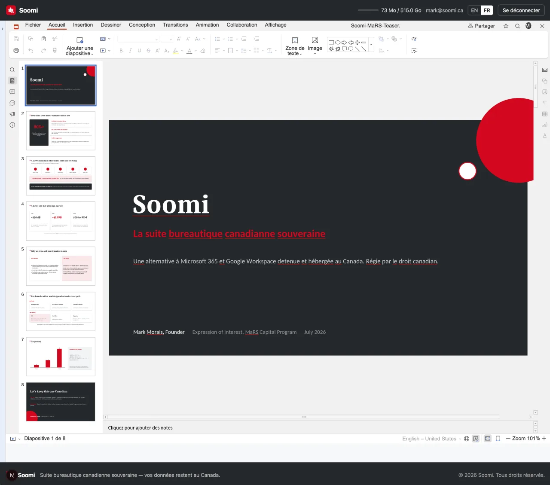Viewport: 550px width, 485px height.
Task: Toggle strikethrough formatting
Action: [x=149, y=51]
